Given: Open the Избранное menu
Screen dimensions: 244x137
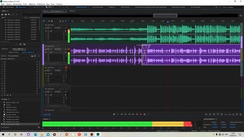Looking at the screenshot, I should coord(41,4).
